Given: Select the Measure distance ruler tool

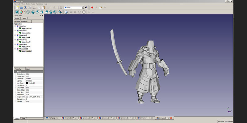Looking at the screenshot, I should 60,12.
